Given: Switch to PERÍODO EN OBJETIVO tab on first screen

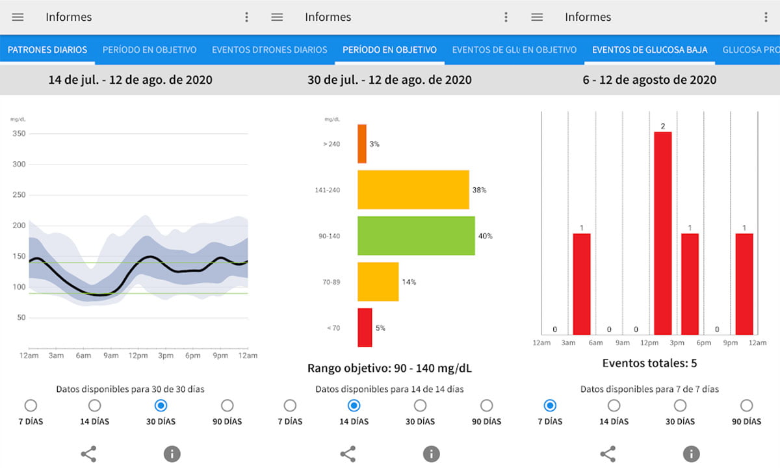Looking at the screenshot, I should tap(148, 49).
